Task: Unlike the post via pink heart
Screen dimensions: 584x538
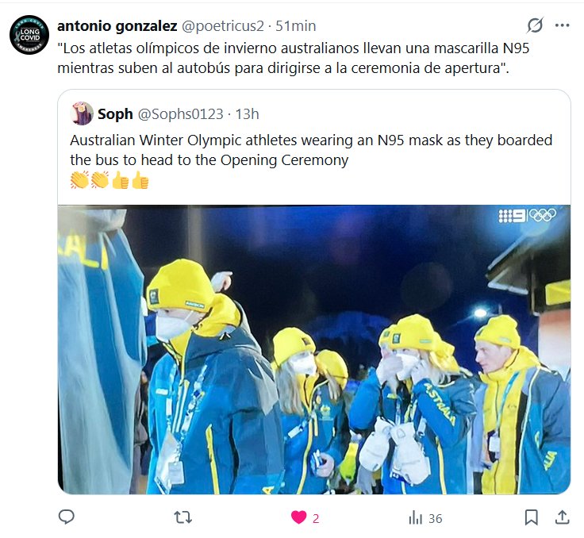Action: [x=298, y=517]
